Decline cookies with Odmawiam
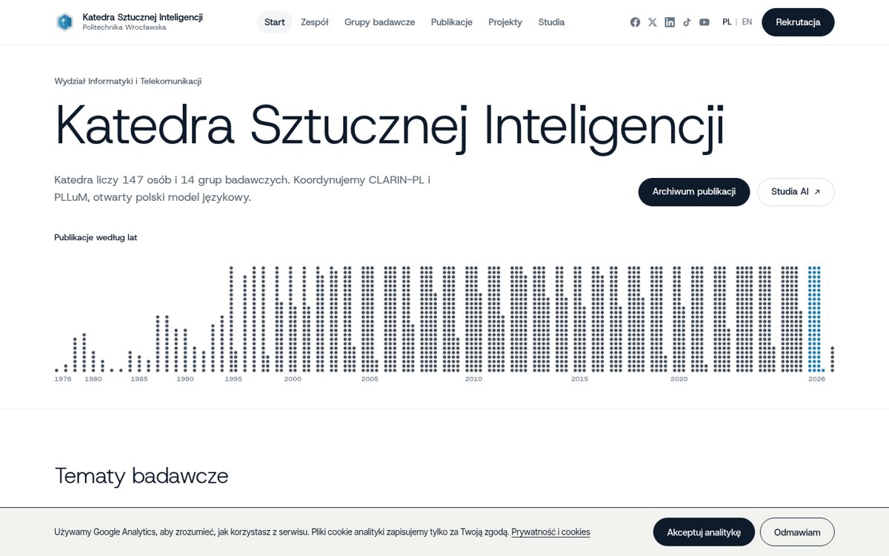The height and width of the screenshot is (556, 889). click(797, 532)
